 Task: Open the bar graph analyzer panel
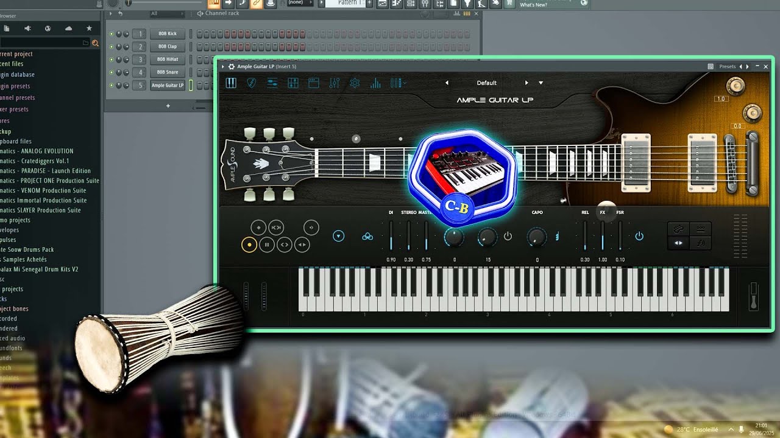[375, 83]
